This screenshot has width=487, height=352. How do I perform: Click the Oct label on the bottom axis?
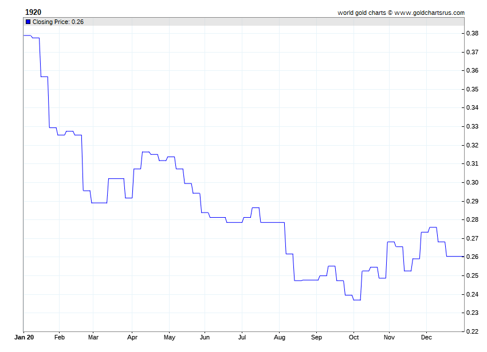[x=354, y=337]
